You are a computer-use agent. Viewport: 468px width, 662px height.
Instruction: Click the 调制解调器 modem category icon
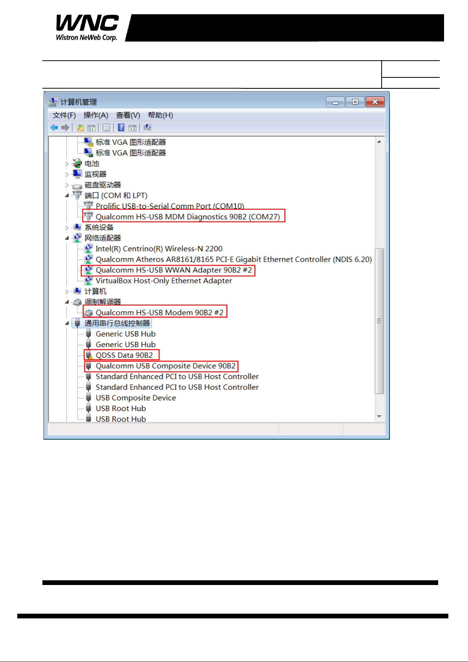[77, 302]
